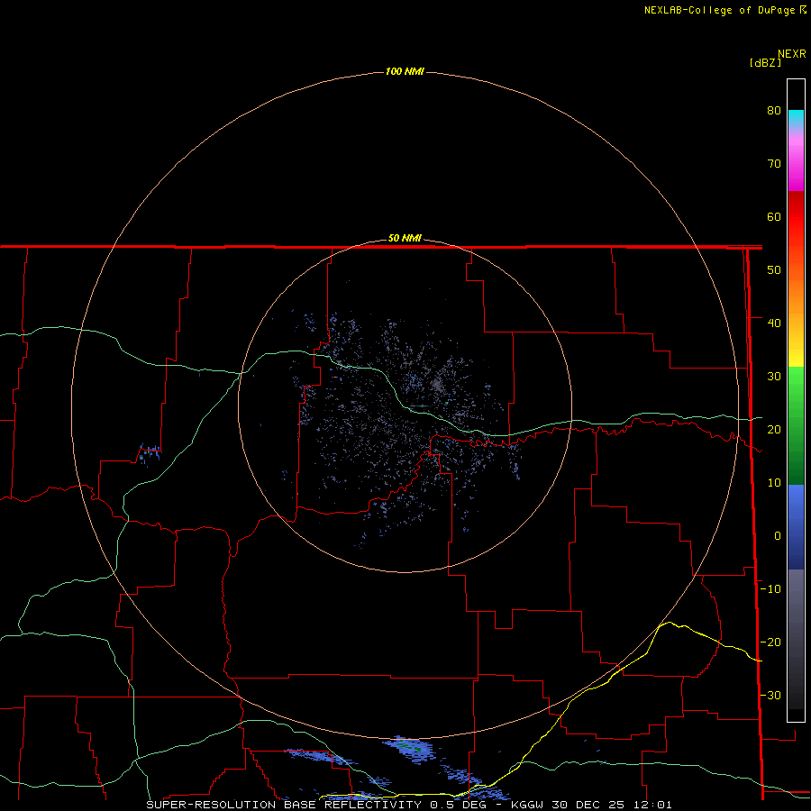Click the 50 NMI range ring label
811x811 pixels.
(x=405, y=239)
